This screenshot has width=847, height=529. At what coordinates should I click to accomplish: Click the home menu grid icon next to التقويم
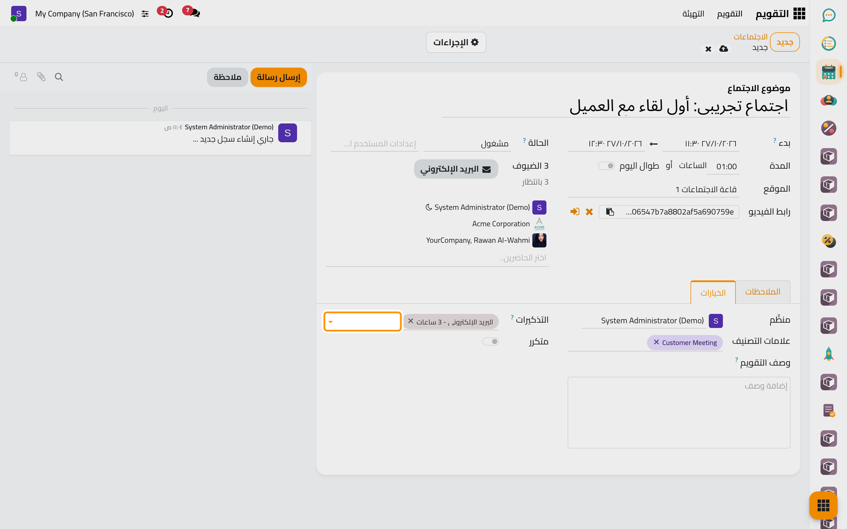click(799, 14)
